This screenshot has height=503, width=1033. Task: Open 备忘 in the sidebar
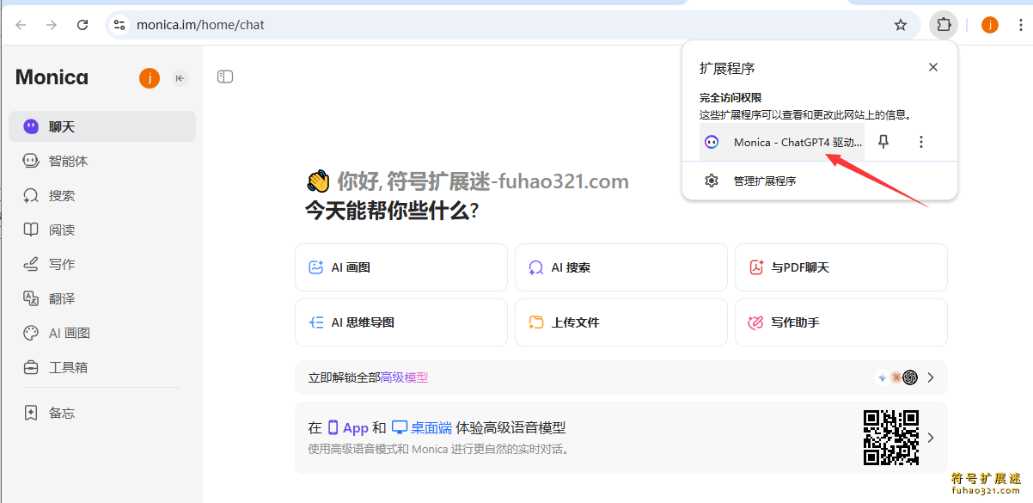tap(102, 413)
